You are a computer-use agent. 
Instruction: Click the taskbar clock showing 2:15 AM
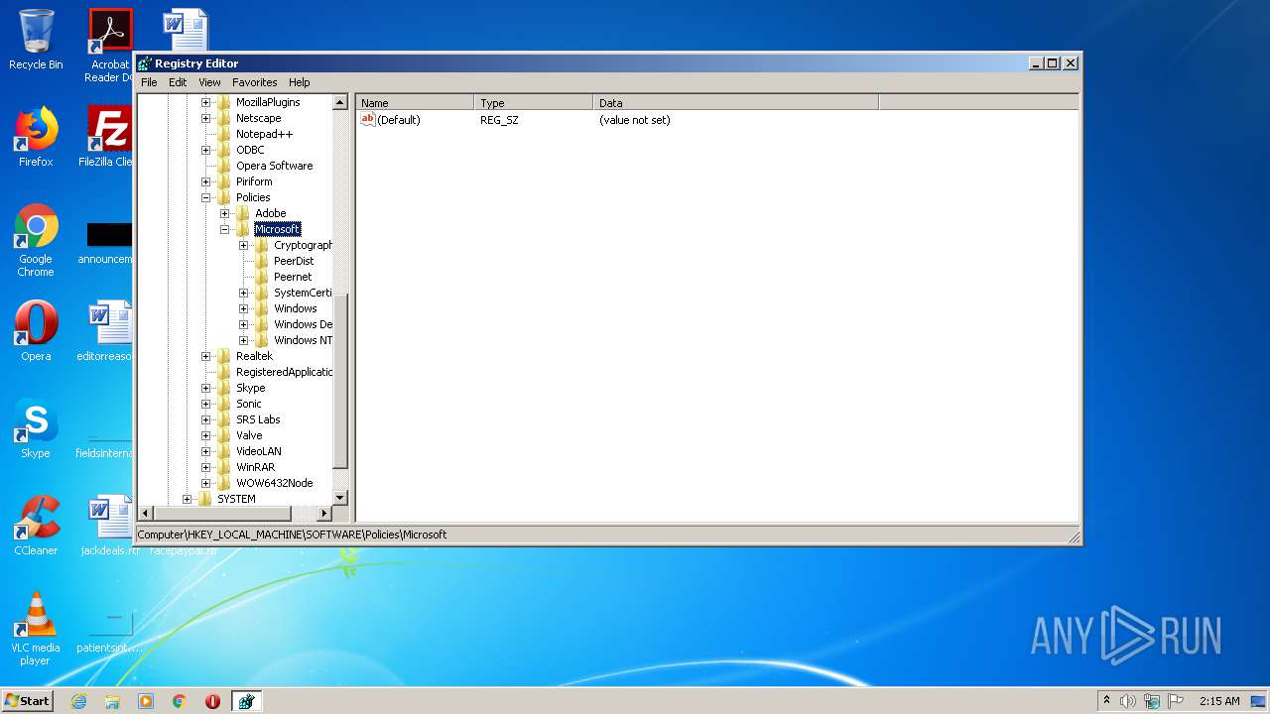(x=1219, y=701)
